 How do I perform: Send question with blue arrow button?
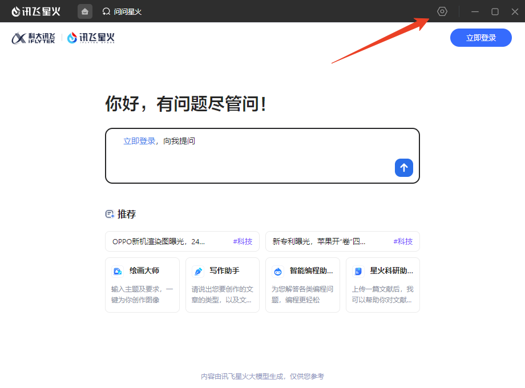point(404,168)
